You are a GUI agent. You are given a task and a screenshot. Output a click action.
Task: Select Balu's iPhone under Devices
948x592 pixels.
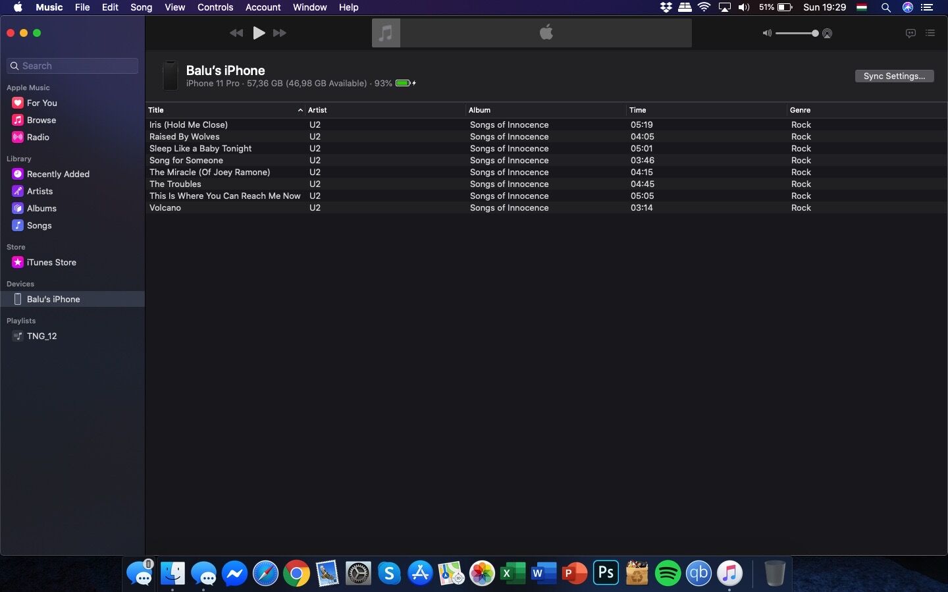point(72,299)
